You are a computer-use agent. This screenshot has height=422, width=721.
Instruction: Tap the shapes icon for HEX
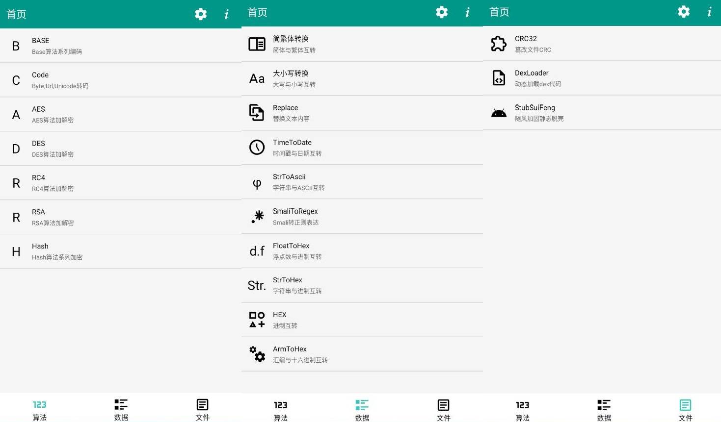click(257, 320)
